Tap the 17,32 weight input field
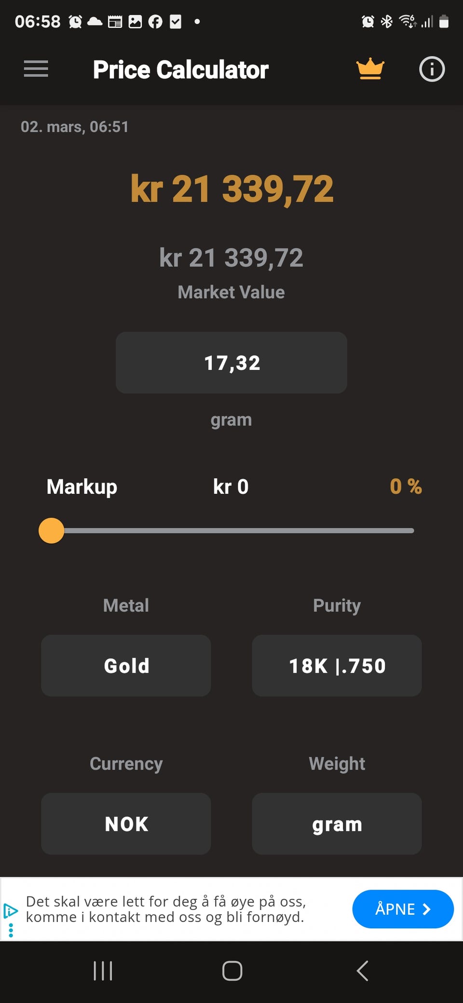Screen dimensions: 463x1003 pyautogui.click(x=231, y=363)
